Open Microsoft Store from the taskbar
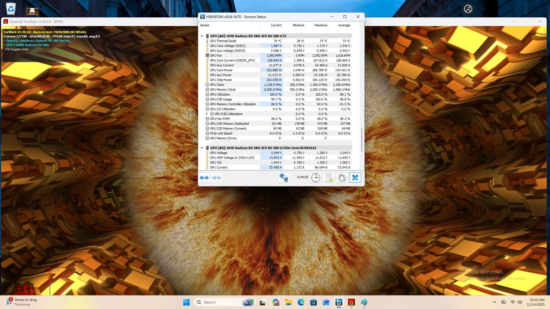The image size is (550, 309). [x=313, y=302]
